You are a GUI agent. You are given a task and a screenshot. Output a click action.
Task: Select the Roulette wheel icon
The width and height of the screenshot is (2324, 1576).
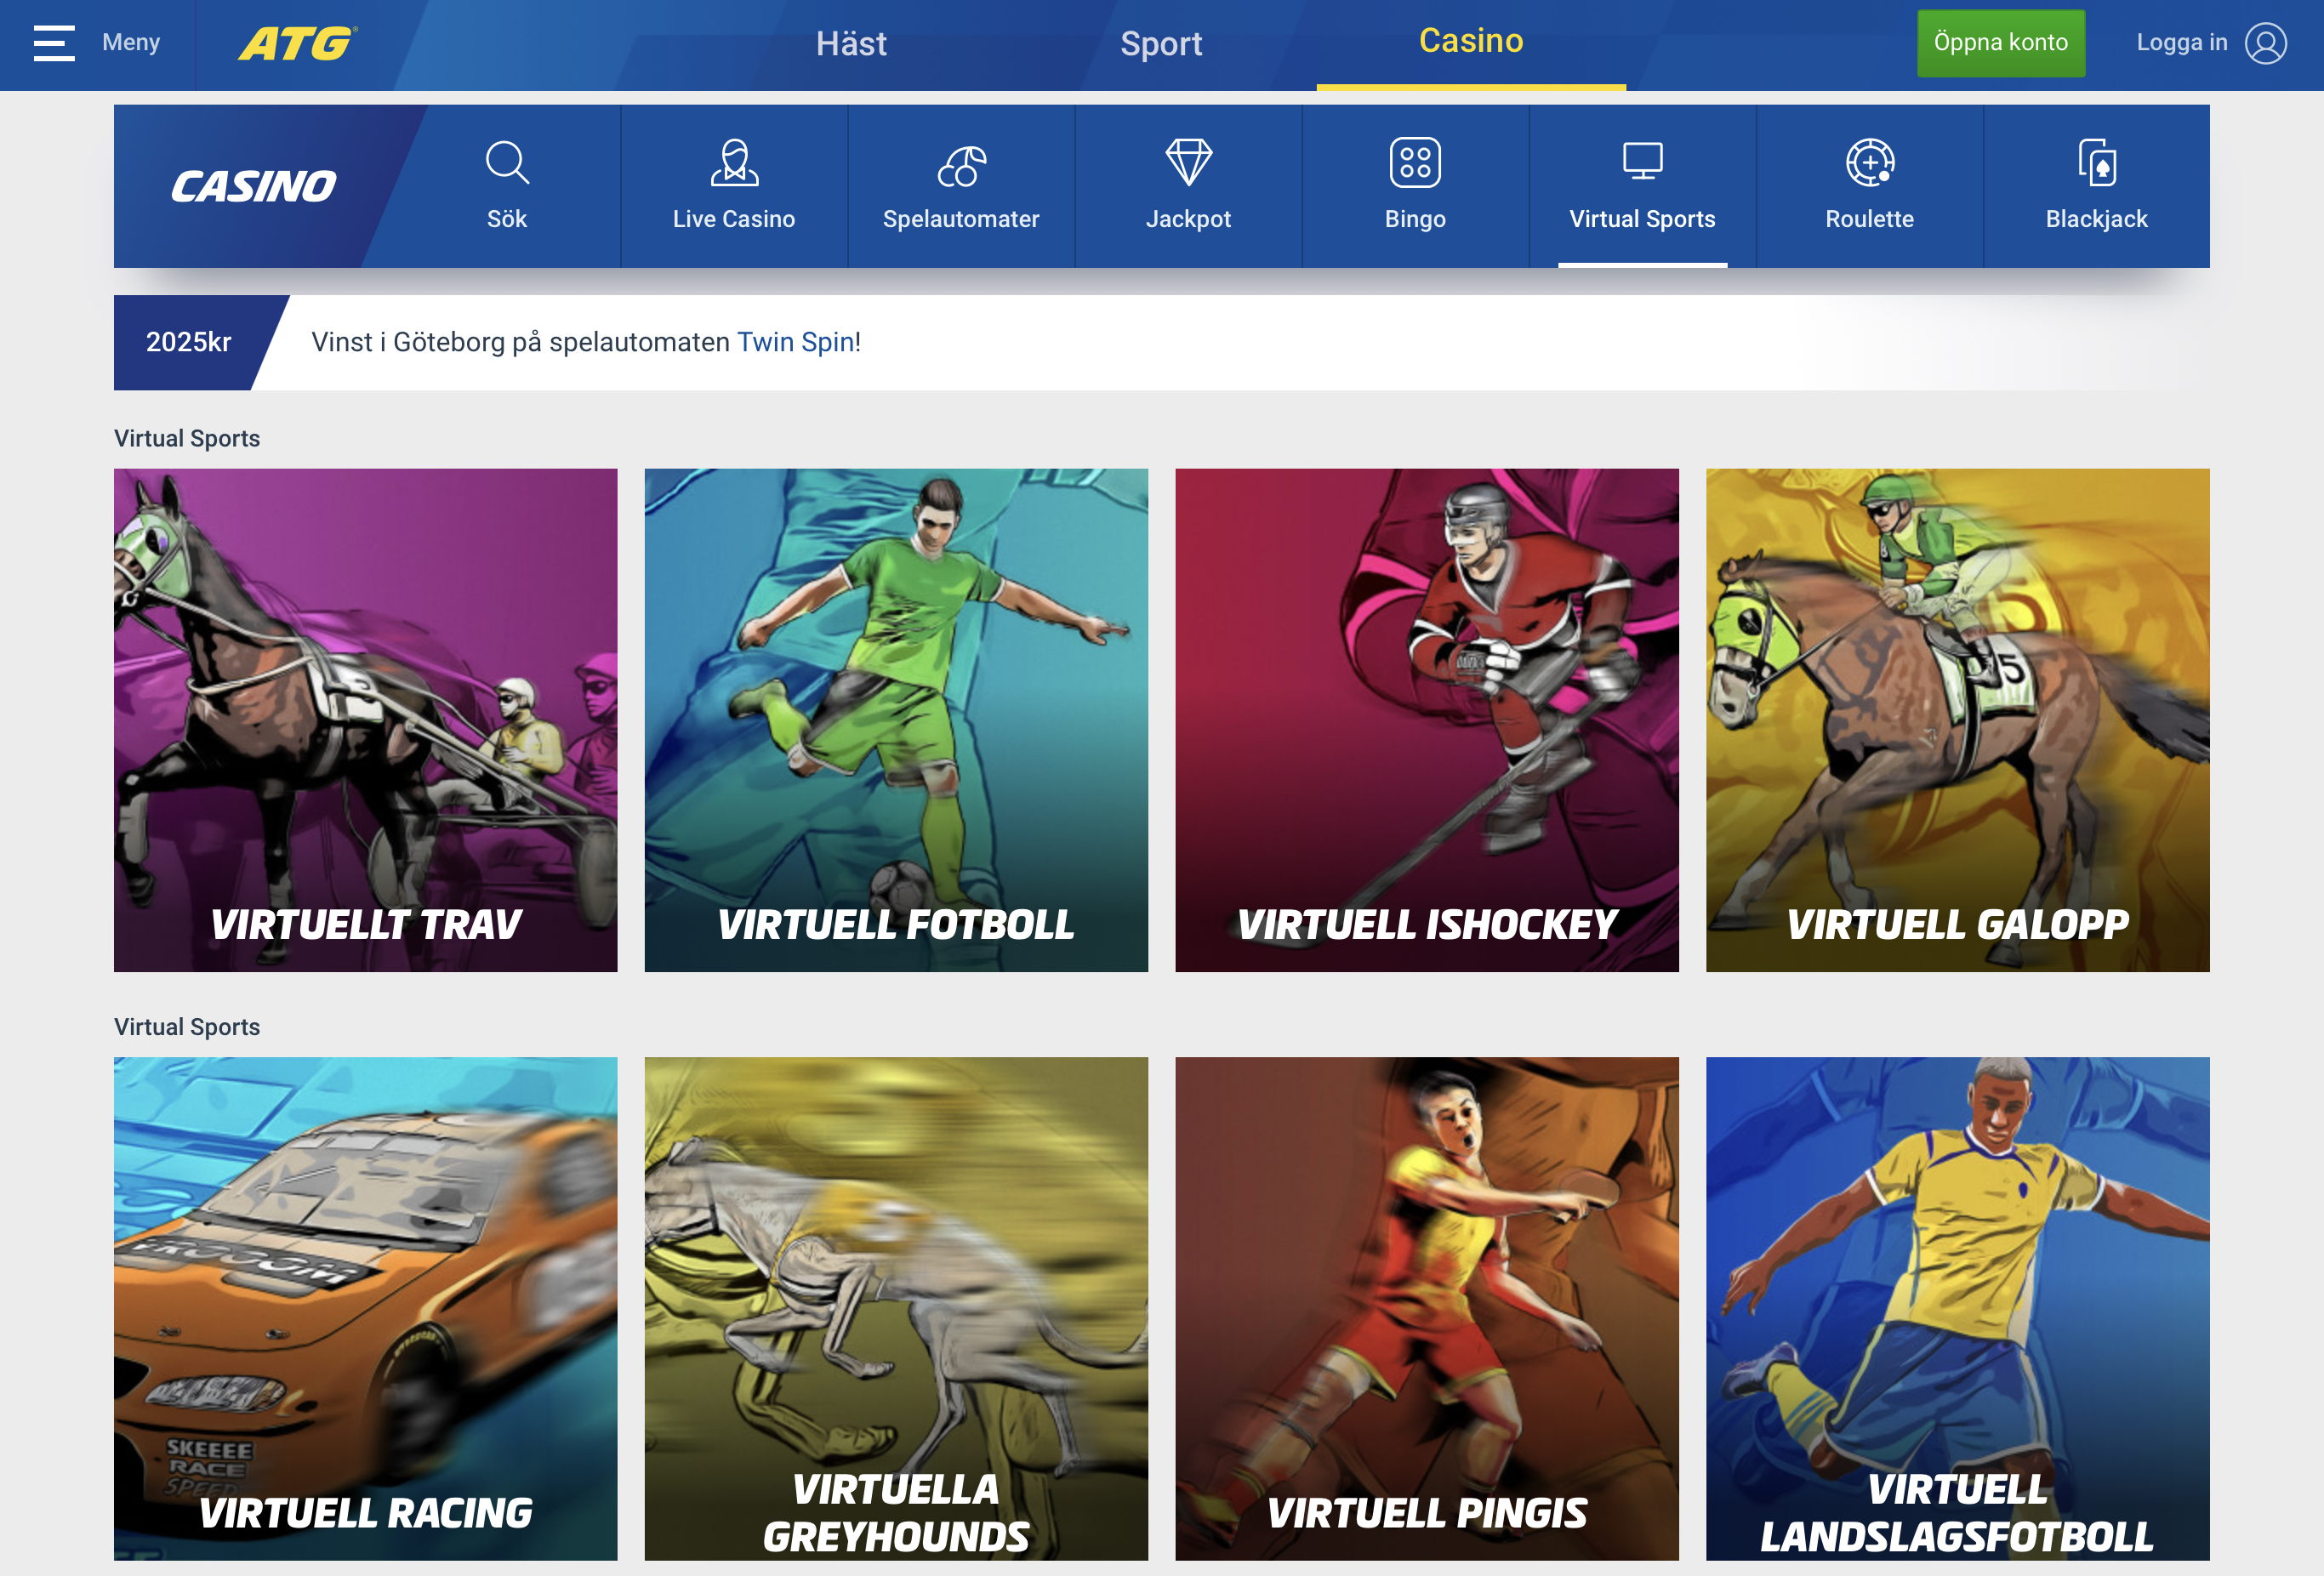pos(1870,162)
